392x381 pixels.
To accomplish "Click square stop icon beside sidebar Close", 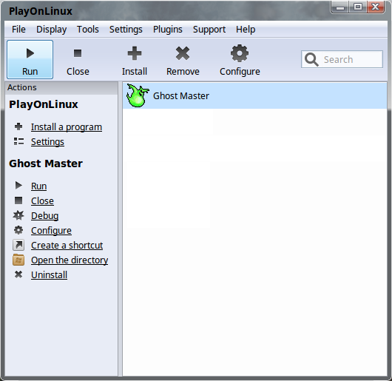I will click(x=18, y=200).
